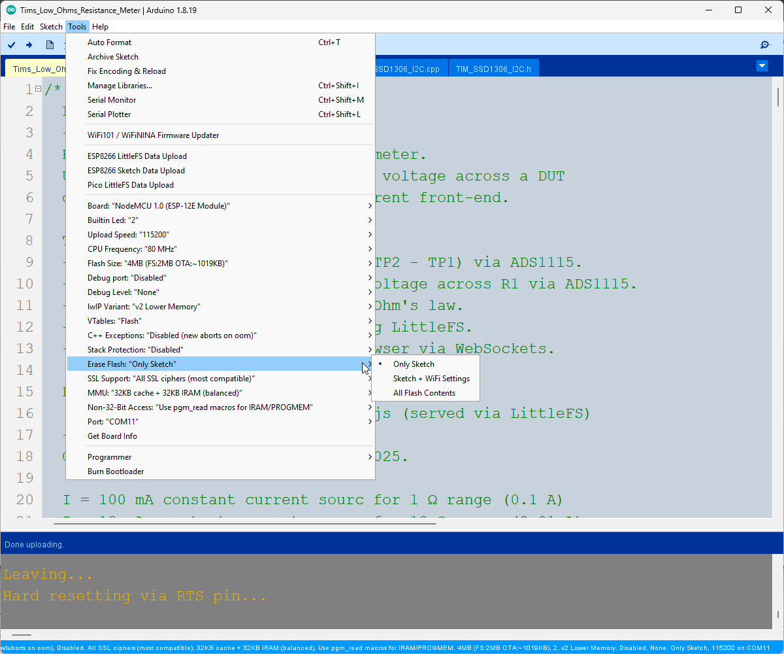This screenshot has height=654, width=784.
Task: Run Pico LittleFS Data Upload
Action: [221, 185]
